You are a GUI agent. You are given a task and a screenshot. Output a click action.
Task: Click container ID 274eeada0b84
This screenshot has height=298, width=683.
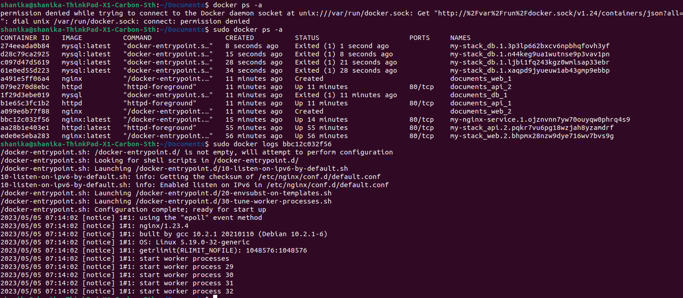(25, 46)
